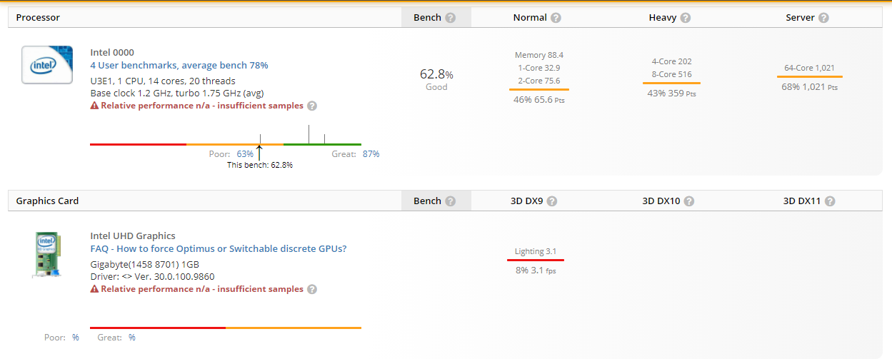
Task: Click the Intel processor logo thumbnail
Action: [47, 64]
